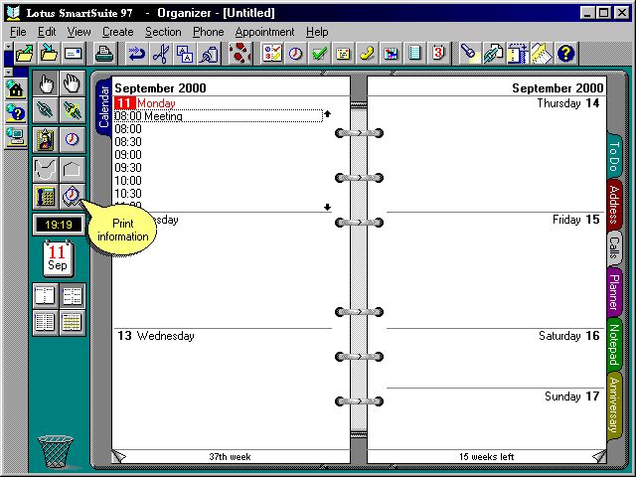Click the yellow ruler page icon
Image resolution: width=636 pixels, height=477 pixels.
[542, 54]
